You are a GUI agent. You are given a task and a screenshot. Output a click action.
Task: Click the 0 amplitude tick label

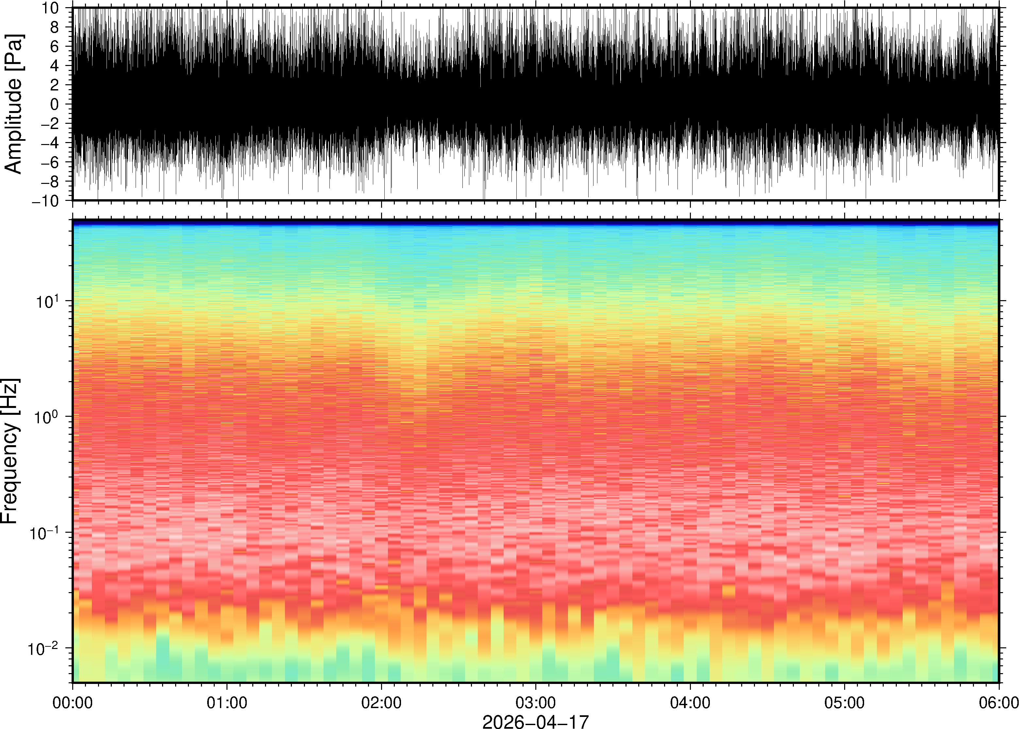[x=55, y=105]
